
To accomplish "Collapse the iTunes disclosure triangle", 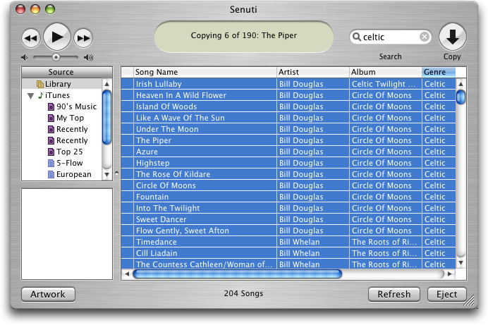I will click(30, 96).
